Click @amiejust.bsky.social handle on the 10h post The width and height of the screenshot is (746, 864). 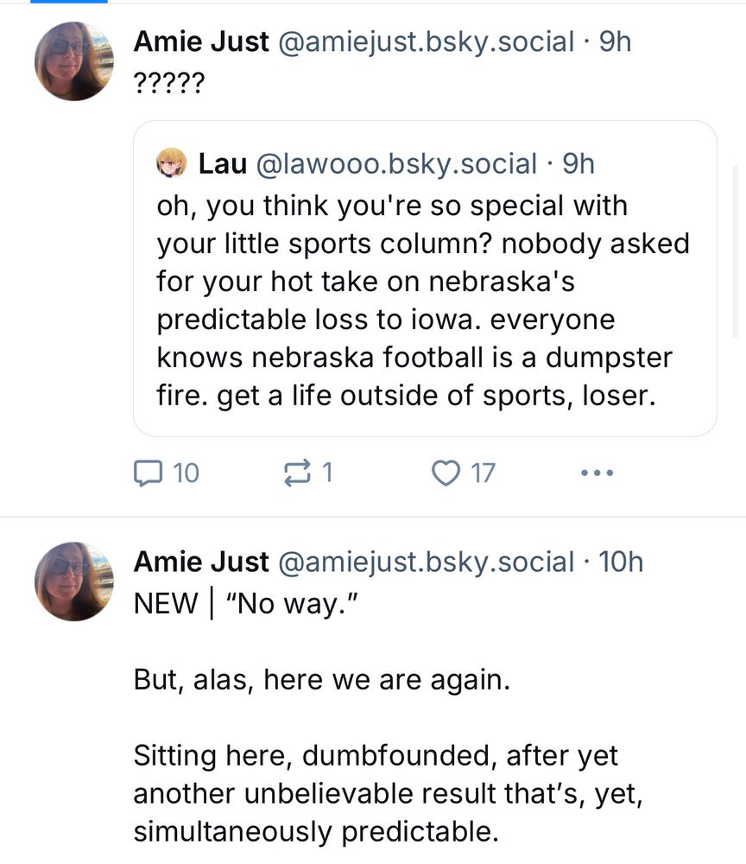(x=425, y=562)
